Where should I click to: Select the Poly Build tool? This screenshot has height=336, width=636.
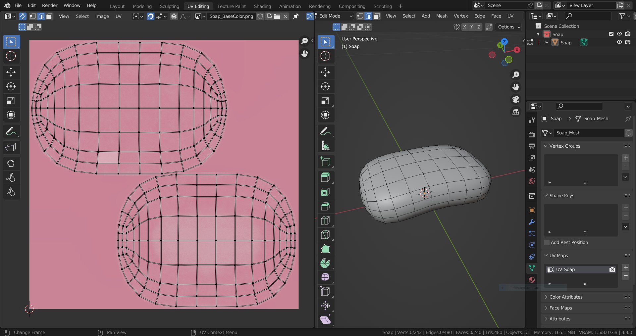pyautogui.click(x=326, y=249)
